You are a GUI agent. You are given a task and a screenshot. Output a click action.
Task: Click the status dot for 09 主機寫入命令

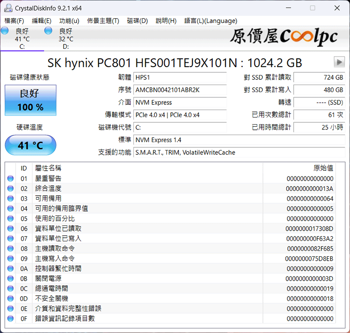(x=10, y=258)
